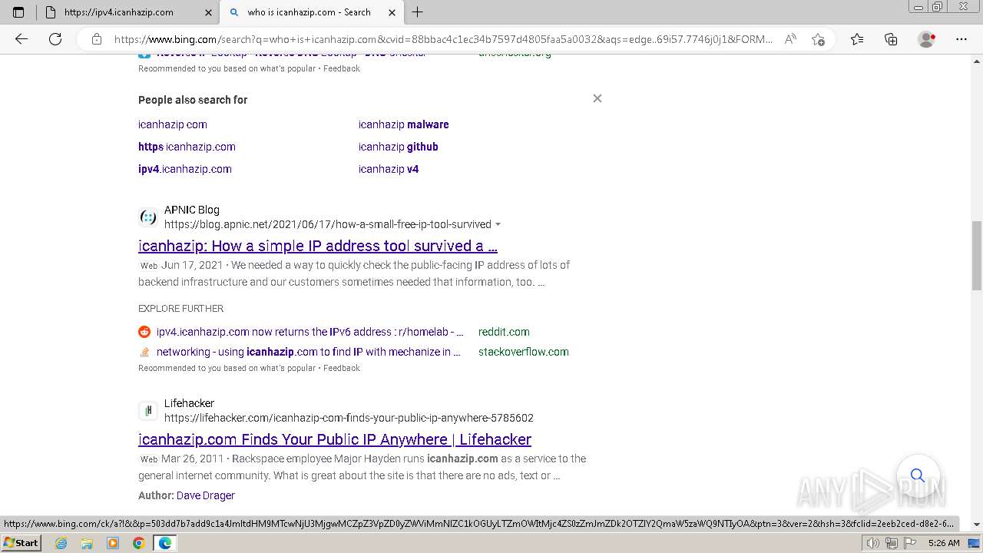This screenshot has width=983, height=553.
Task: Open author Dave Drager link
Action: point(206,495)
